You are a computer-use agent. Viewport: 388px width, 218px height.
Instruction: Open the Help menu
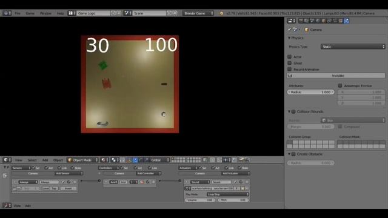click(x=60, y=13)
